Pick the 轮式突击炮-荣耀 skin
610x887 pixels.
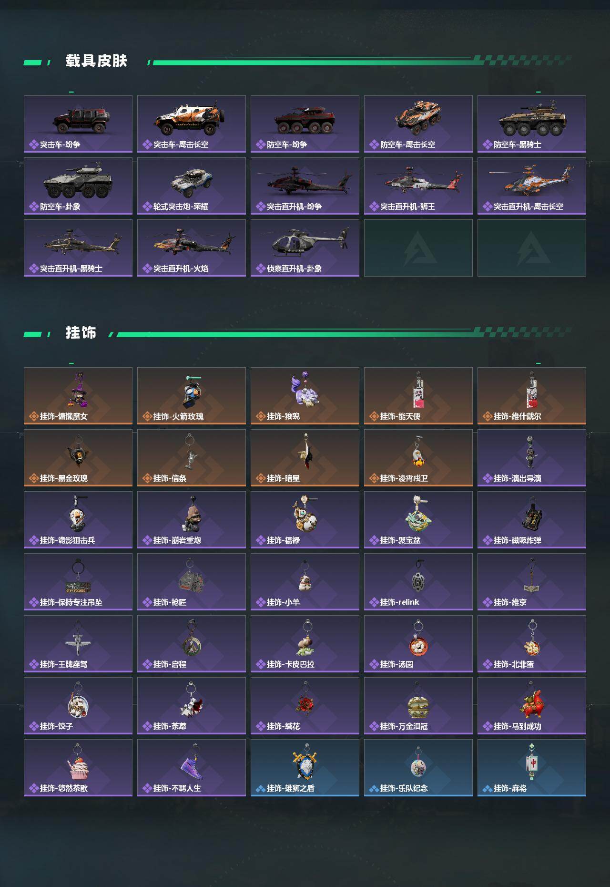[192, 186]
